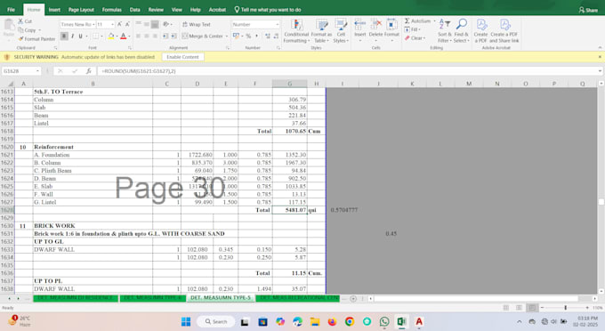605x331 pixels.
Task: Toggle Wrap Text
Action: pyautogui.click(x=196, y=24)
